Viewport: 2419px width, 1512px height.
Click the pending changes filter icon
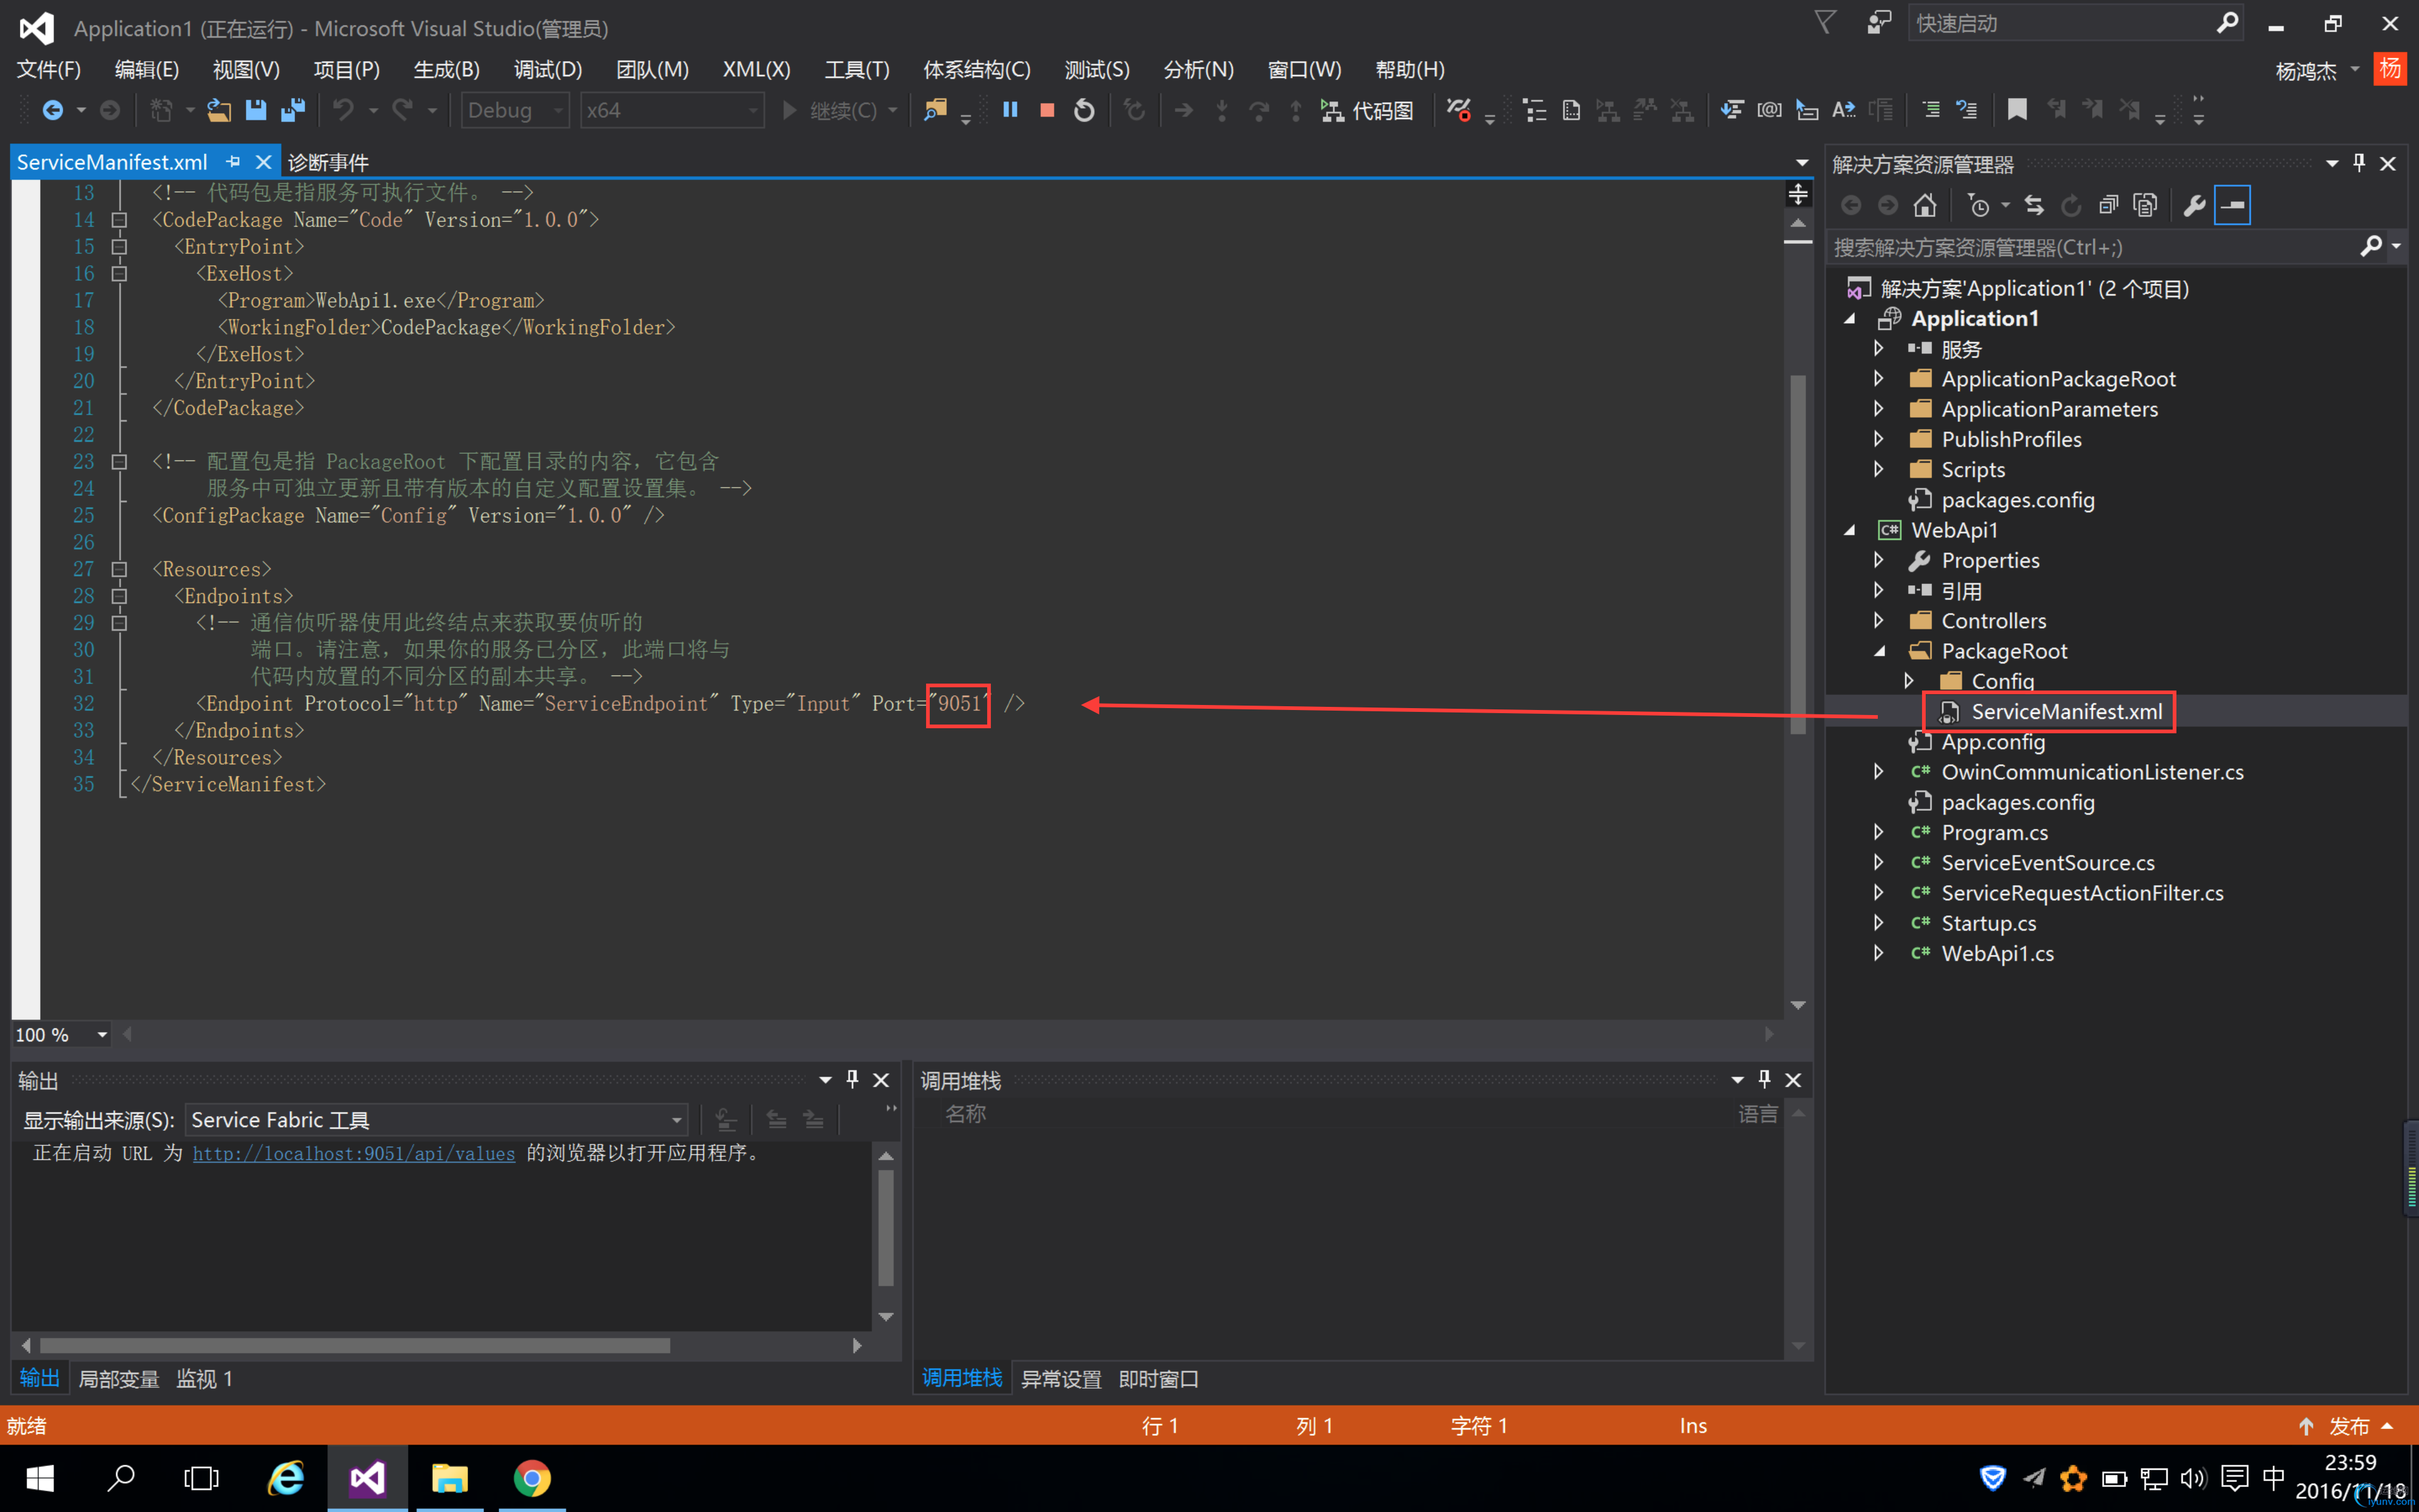(1978, 206)
